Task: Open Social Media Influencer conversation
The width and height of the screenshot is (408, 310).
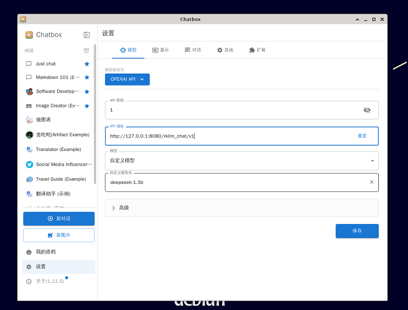Action: click(58, 165)
